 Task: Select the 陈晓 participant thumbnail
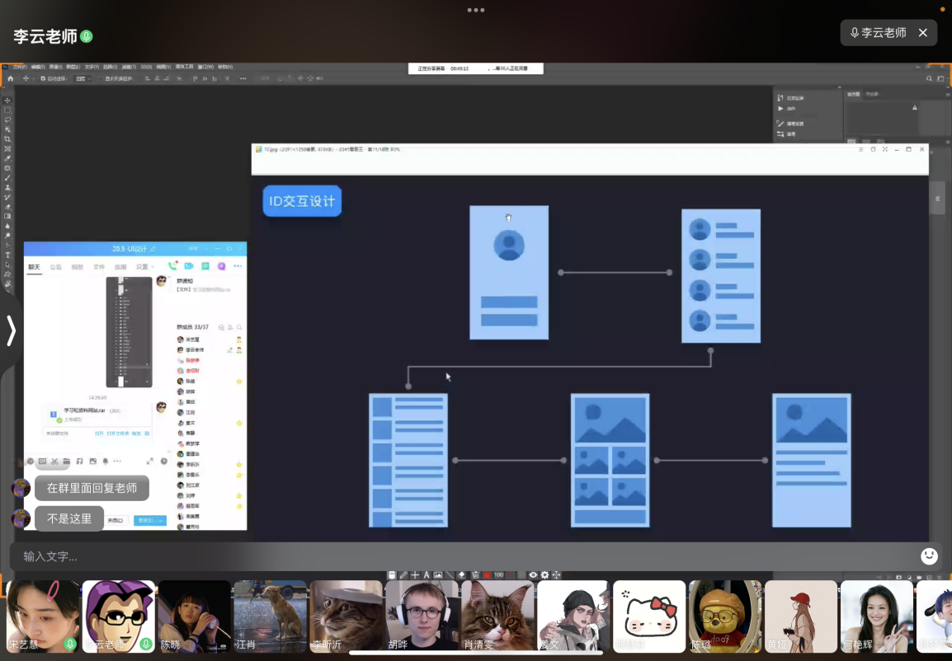(x=195, y=616)
